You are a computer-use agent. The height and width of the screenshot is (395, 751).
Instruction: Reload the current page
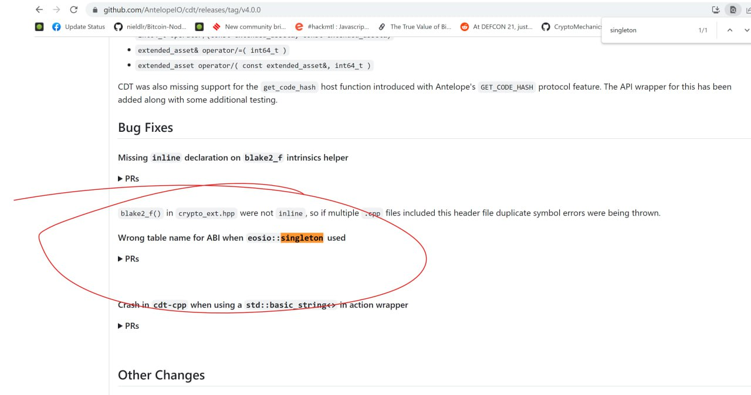coord(73,9)
